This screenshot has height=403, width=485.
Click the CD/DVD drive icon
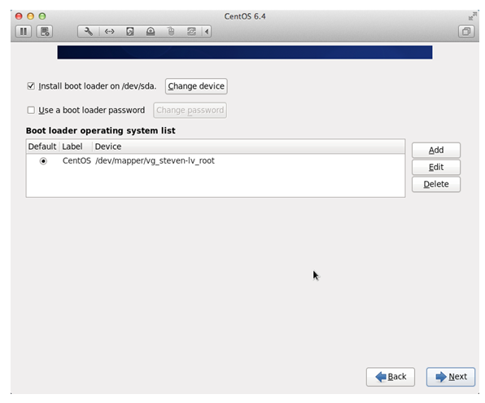151,32
